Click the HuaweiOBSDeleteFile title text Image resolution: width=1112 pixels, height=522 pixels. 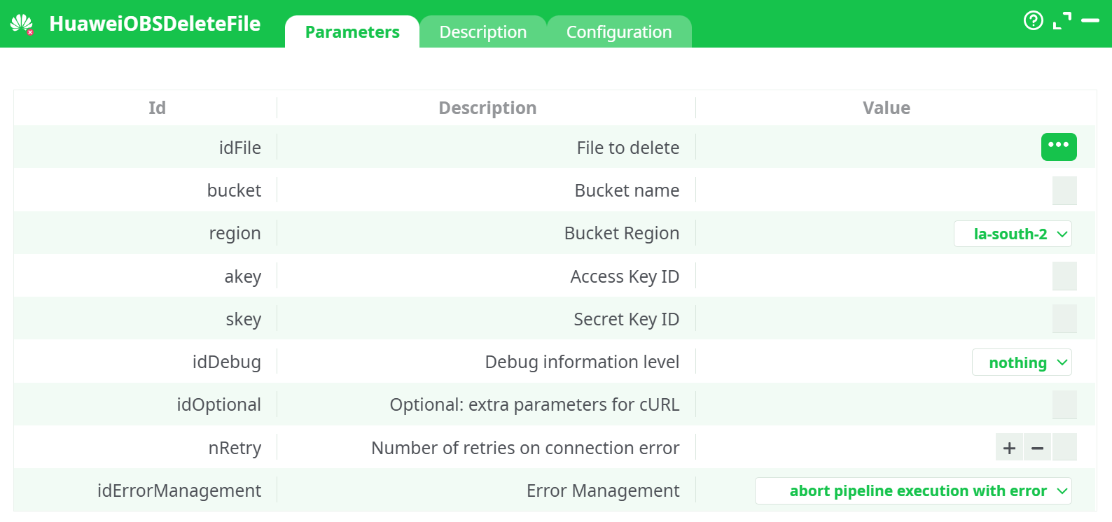coord(155,23)
